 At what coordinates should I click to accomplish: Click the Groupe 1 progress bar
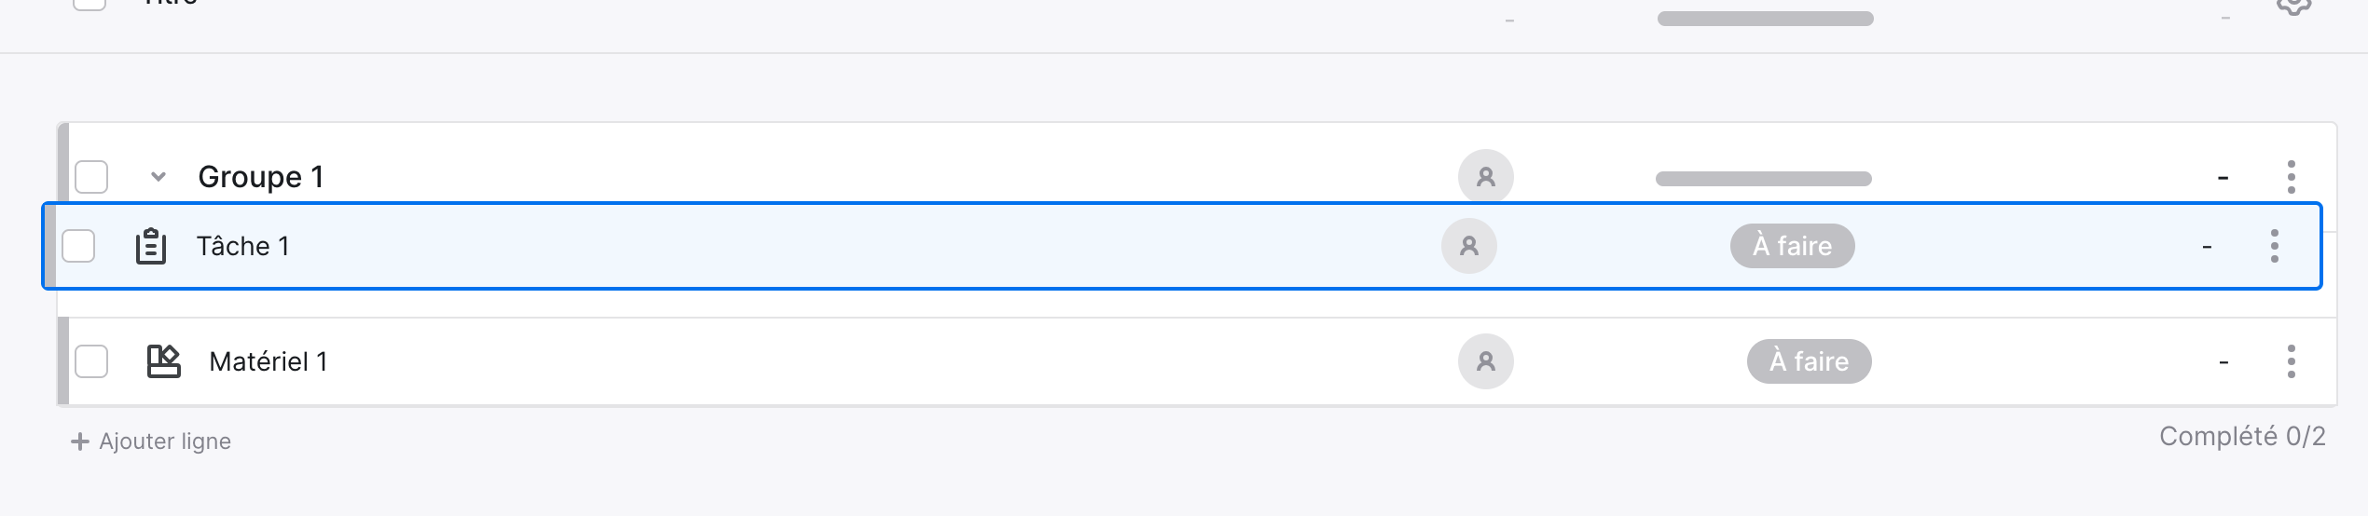1764,179
